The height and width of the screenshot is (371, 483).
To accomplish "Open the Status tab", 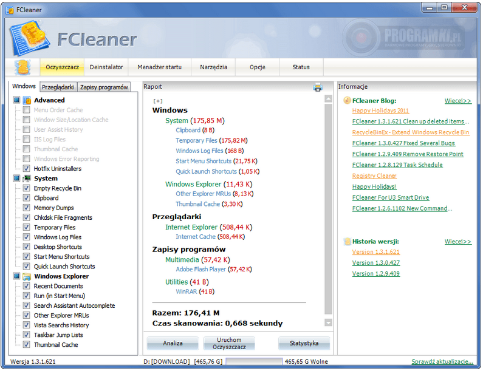I will click(301, 67).
